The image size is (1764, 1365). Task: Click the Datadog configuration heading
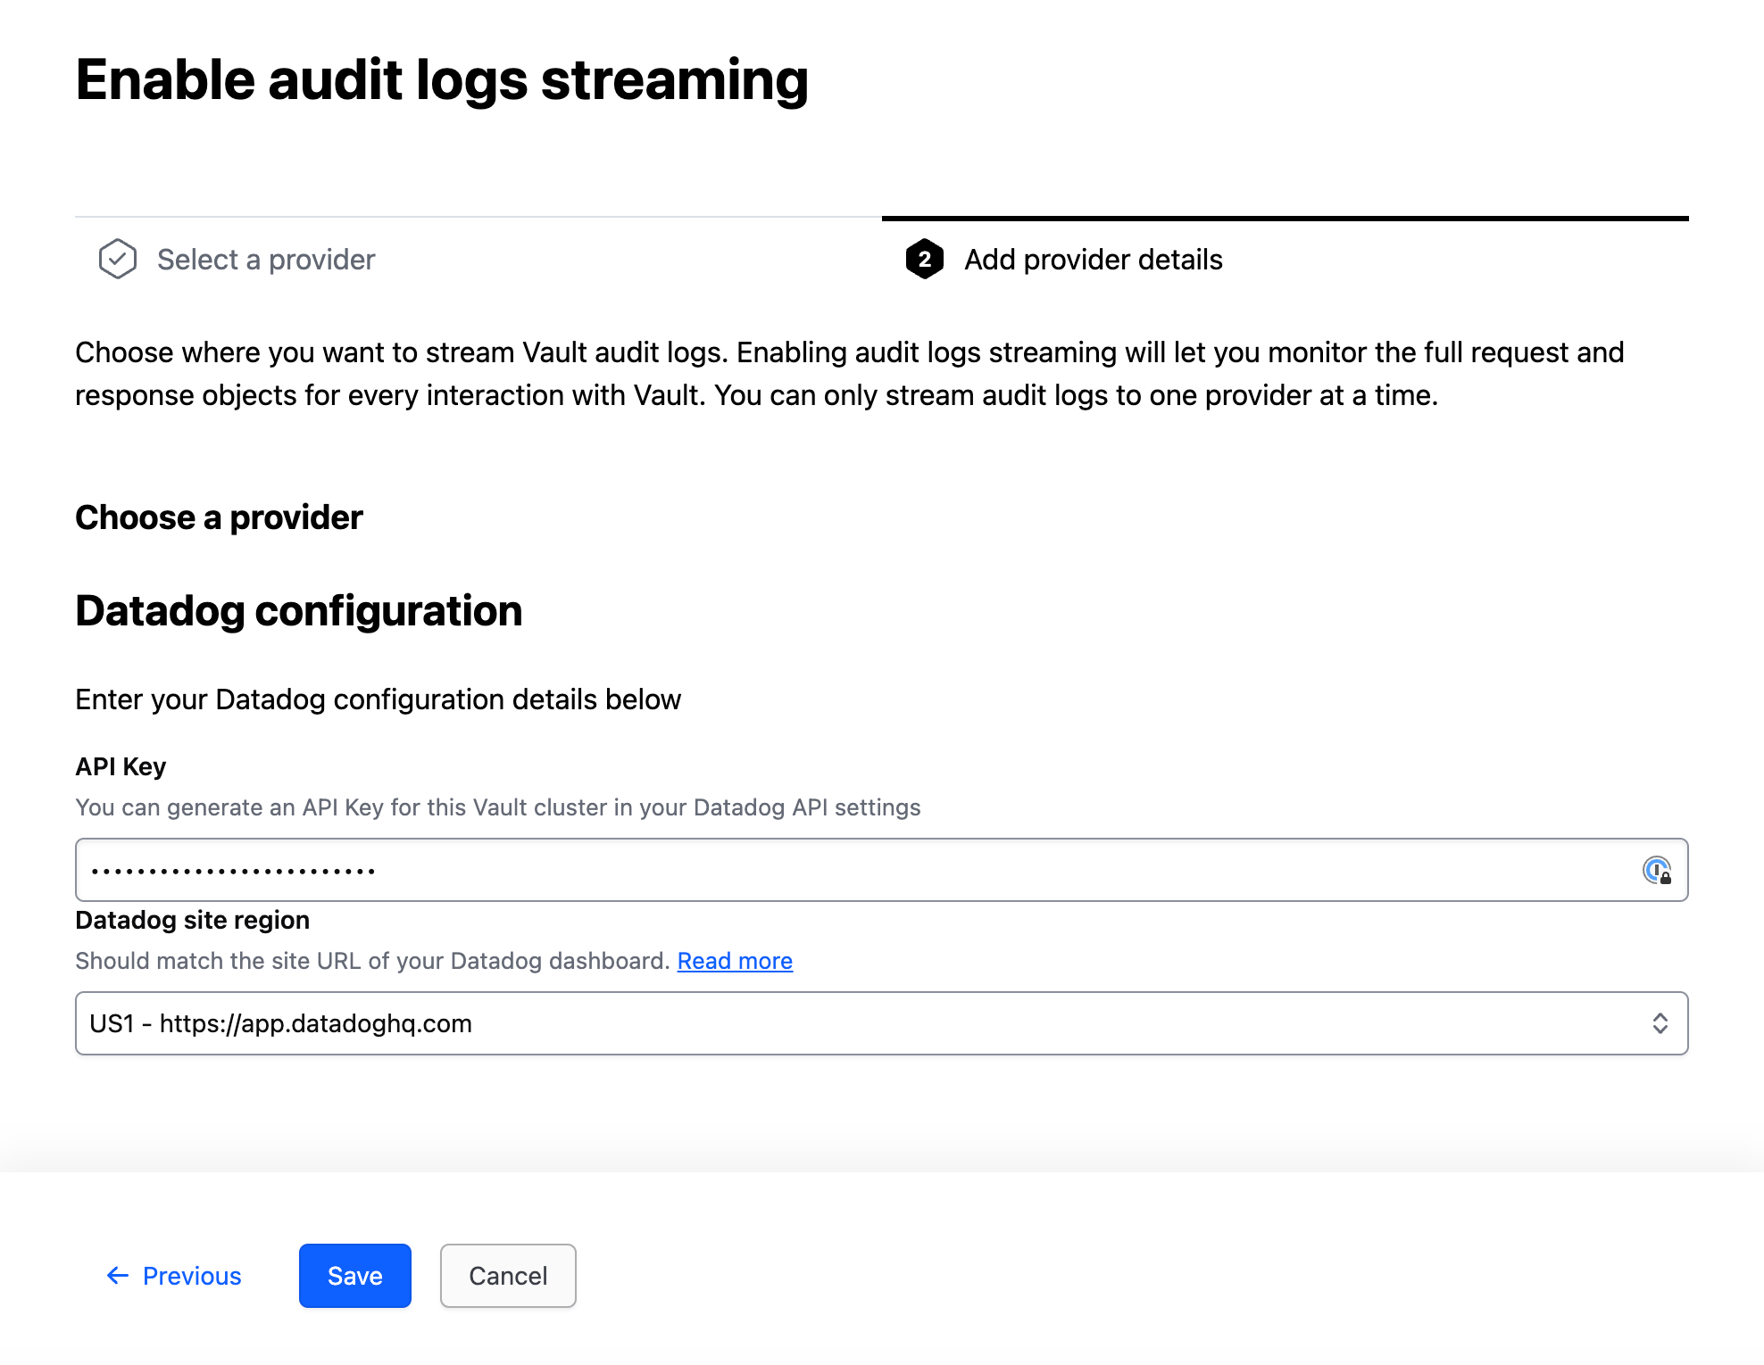(298, 611)
